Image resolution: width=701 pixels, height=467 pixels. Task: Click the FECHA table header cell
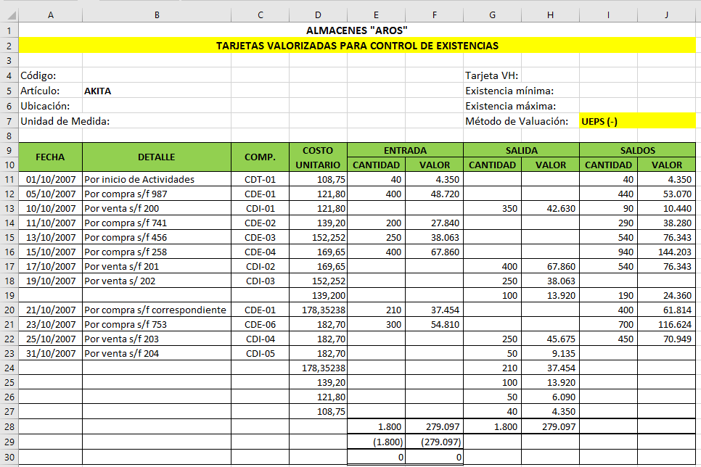click(x=50, y=157)
